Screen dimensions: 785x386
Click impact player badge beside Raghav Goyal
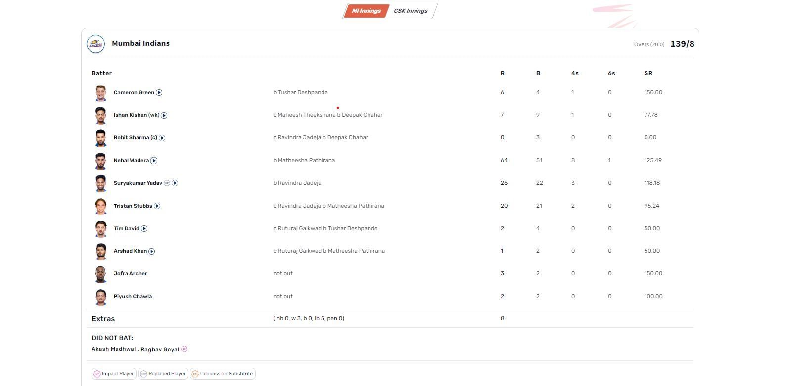point(185,349)
